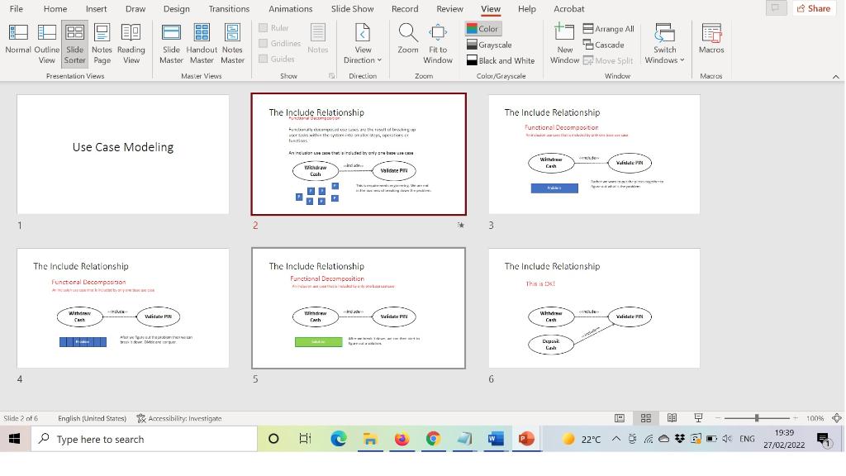Open the Home tab
The width and height of the screenshot is (846, 476).
click(55, 8)
